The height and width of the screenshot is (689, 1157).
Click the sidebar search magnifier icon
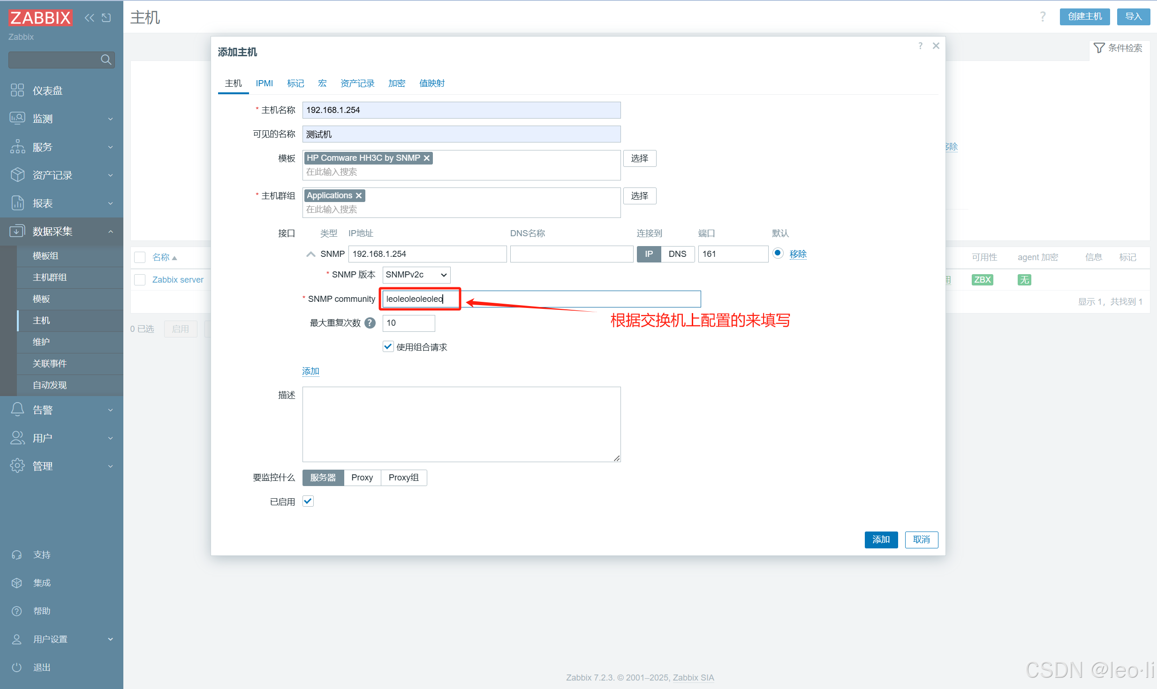click(106, 60)
